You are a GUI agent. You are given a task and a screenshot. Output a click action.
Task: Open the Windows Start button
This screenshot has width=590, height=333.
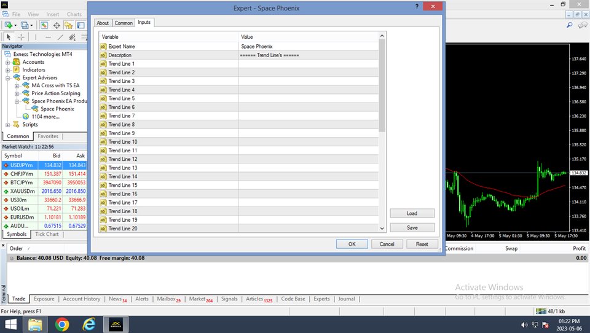click(x=10, y=324)
